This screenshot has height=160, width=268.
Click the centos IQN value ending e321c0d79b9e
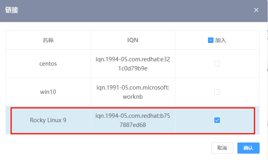[x=133, y=63]
